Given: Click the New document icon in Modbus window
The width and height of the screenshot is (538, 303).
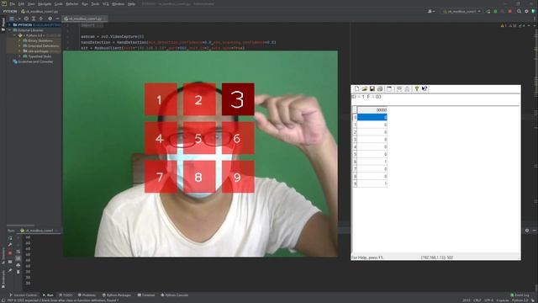Looking at the screenshot, I should pos(356,89).
